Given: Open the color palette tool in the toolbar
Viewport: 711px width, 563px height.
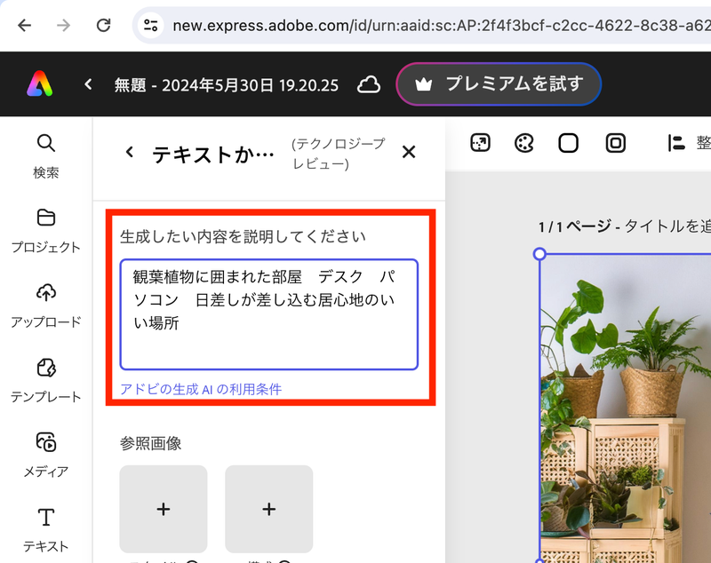Looking at the screenshot, I should (523, 142).
